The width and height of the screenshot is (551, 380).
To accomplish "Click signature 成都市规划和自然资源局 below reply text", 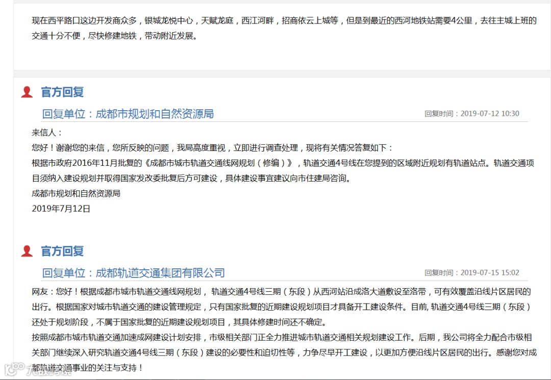I will point(76,193).
